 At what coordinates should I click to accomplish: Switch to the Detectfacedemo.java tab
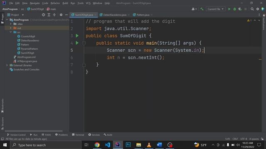point(115,15)
